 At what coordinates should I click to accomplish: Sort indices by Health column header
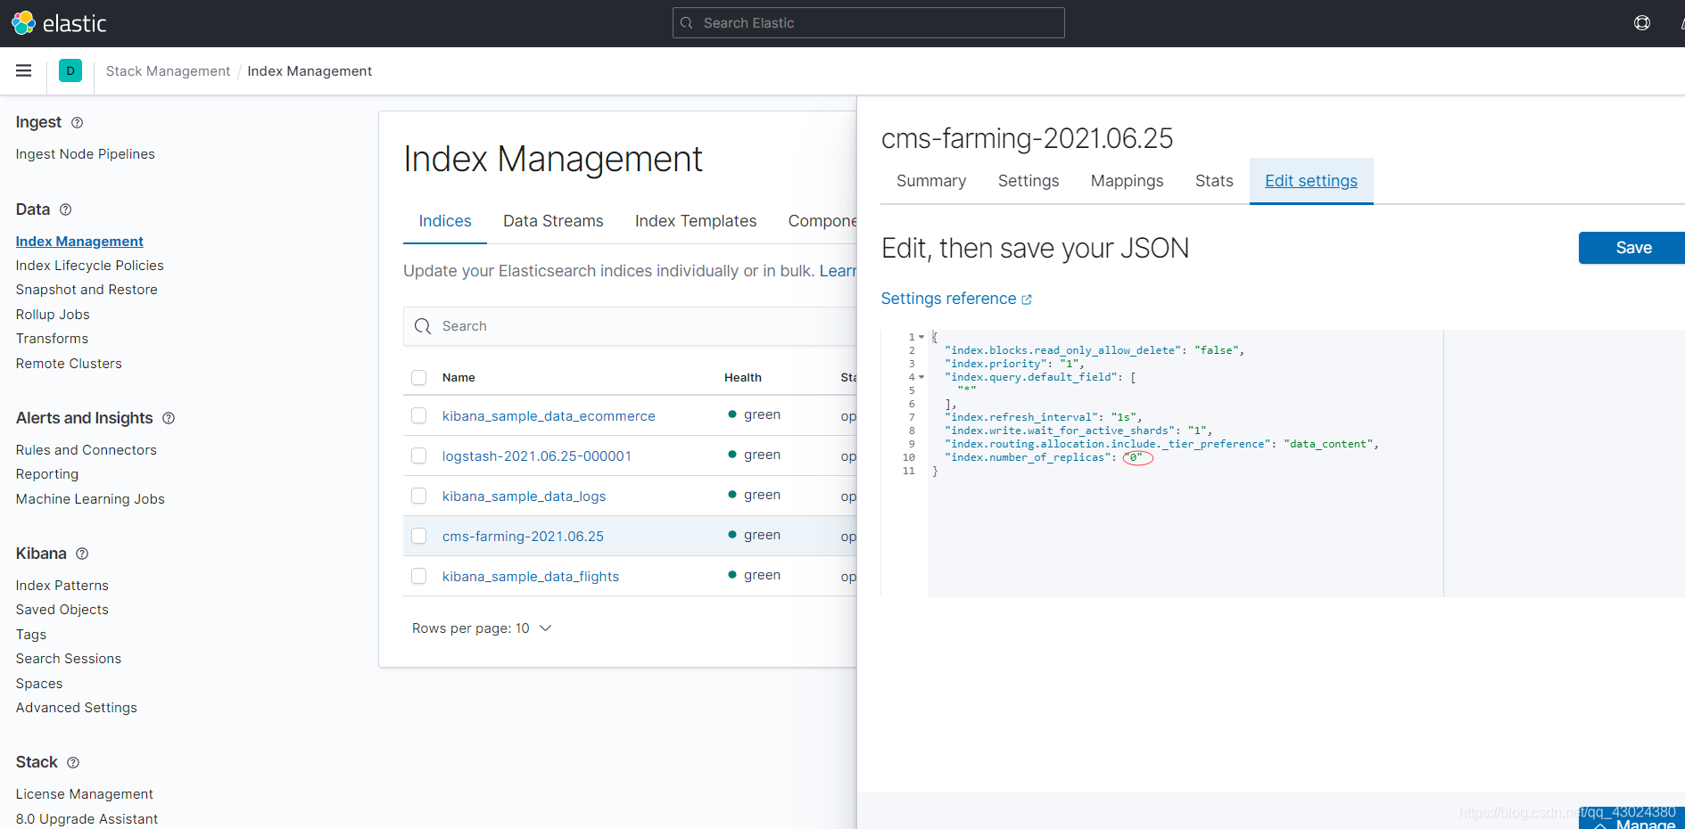(x=743, y=378)
